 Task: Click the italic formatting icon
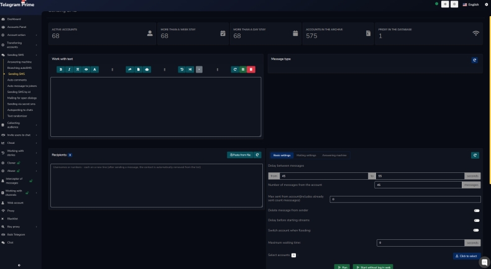(69, 69)
